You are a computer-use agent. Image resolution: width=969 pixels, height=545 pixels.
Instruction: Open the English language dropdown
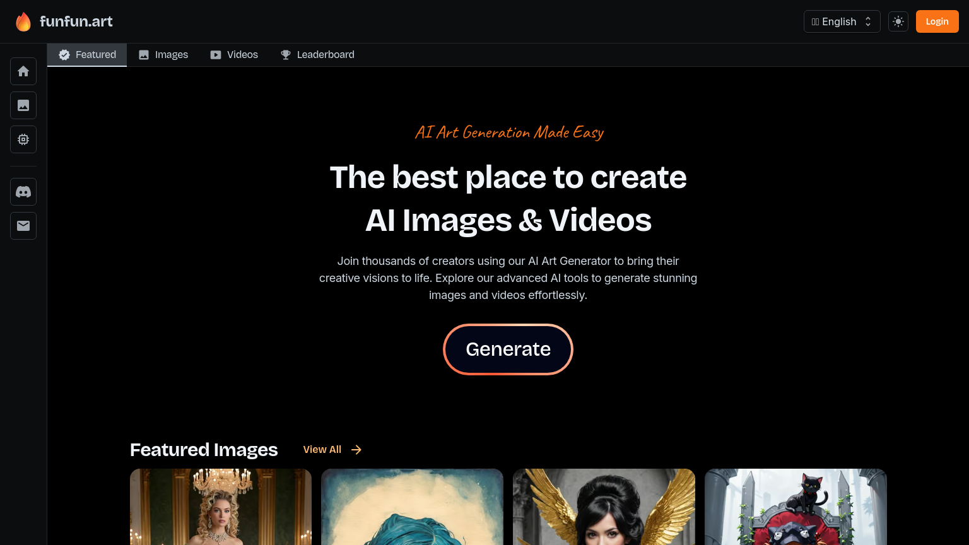click(x=842, y=21)
